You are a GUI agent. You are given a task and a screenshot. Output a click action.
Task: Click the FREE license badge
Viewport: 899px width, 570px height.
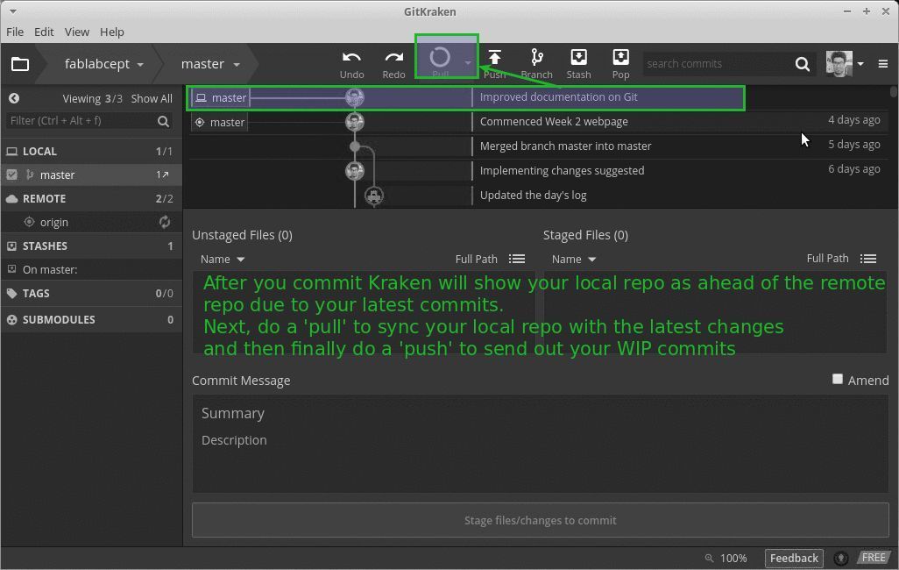(x=874, y=558)
